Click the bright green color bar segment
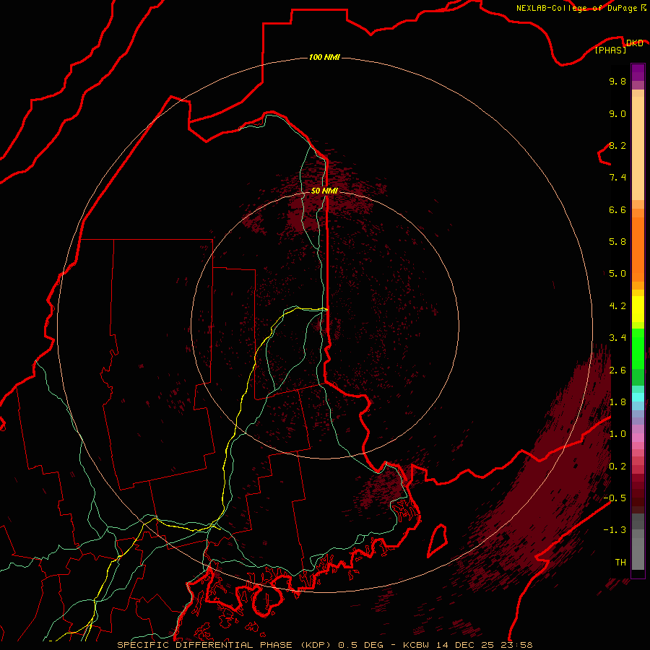 [638, 348]
